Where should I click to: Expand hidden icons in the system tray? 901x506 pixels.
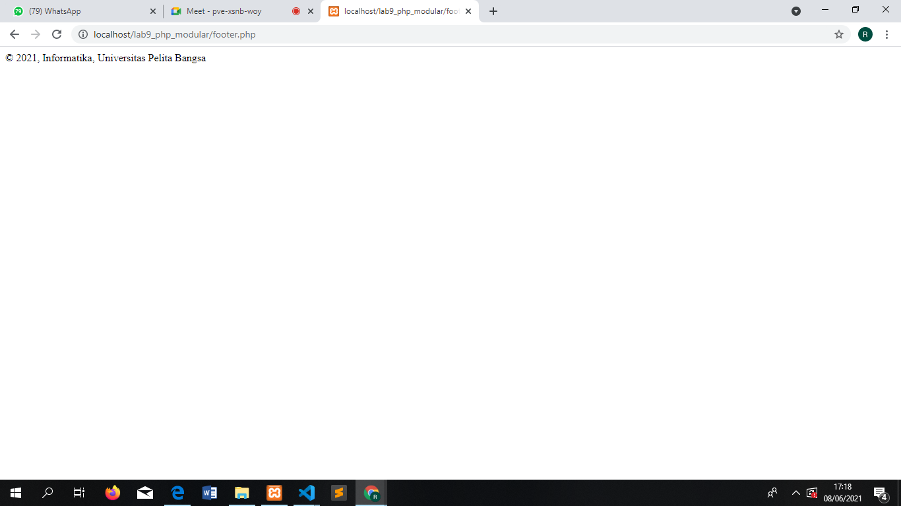click(x=795, y=492)
